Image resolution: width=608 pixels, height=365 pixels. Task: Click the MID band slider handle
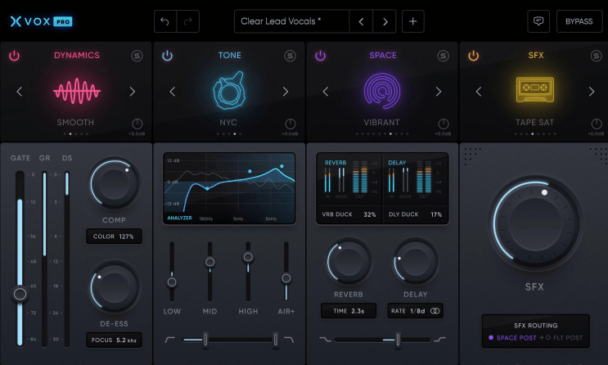[x=209, y=262]
